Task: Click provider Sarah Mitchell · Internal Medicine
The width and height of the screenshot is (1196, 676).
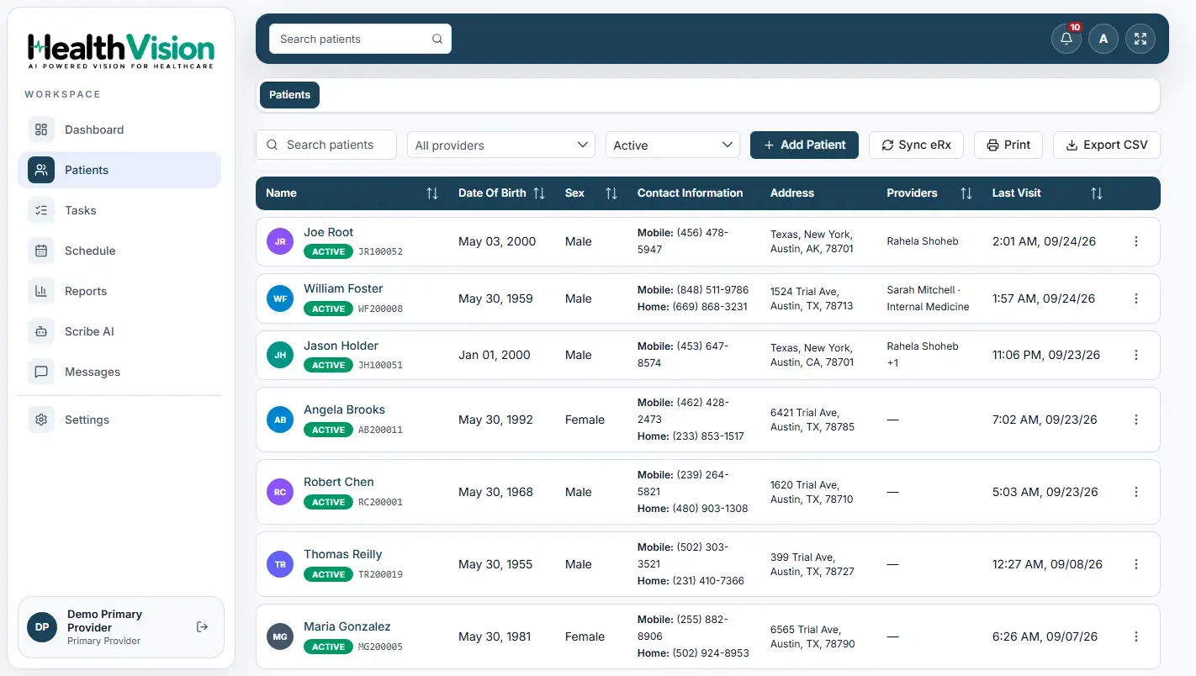Action: tap(928, 298)
